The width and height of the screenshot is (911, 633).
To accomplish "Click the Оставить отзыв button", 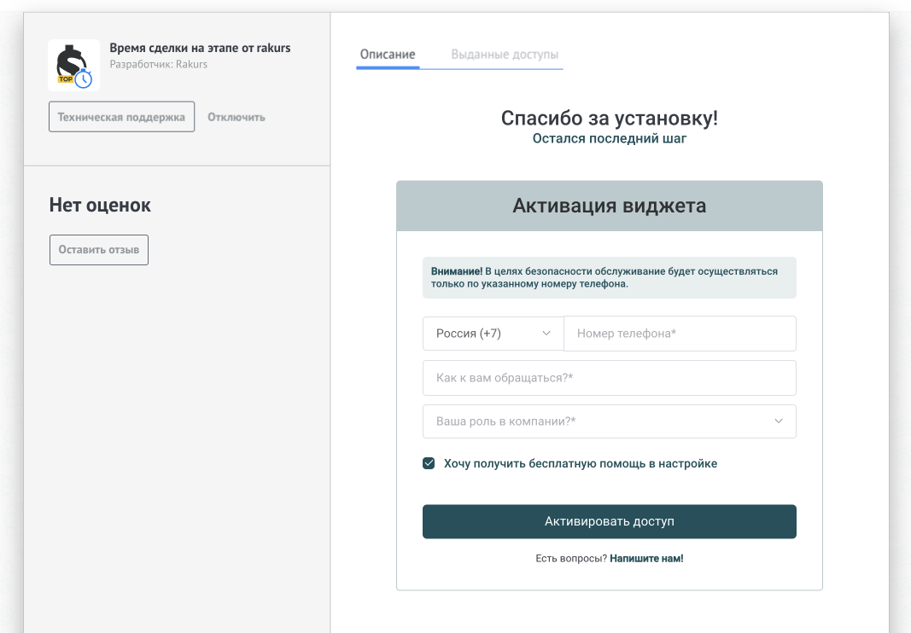I will point(99,250).
